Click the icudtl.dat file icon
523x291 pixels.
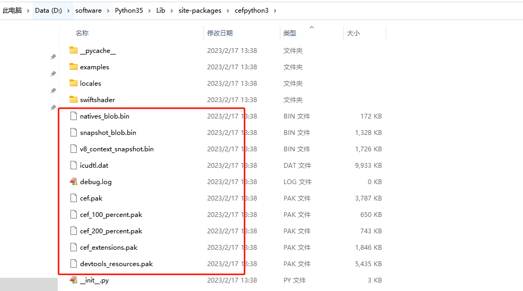coord(73,165)
